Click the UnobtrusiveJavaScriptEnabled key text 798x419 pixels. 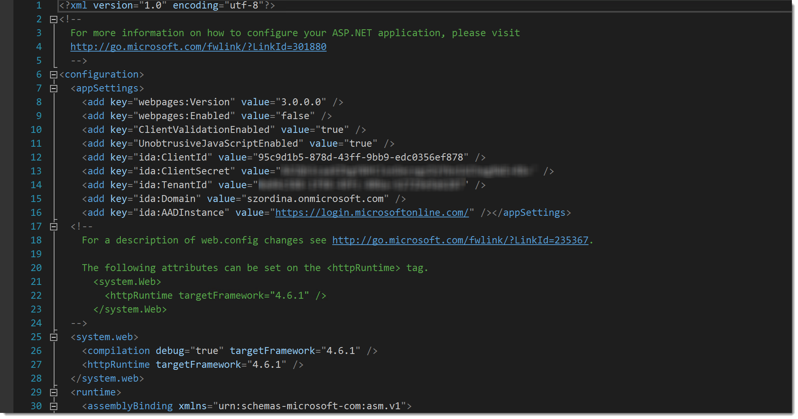point(218,143)
